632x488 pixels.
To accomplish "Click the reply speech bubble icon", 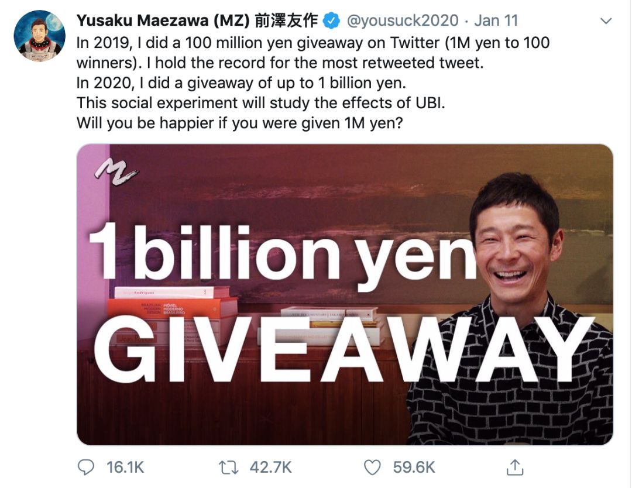I will 86,468.
